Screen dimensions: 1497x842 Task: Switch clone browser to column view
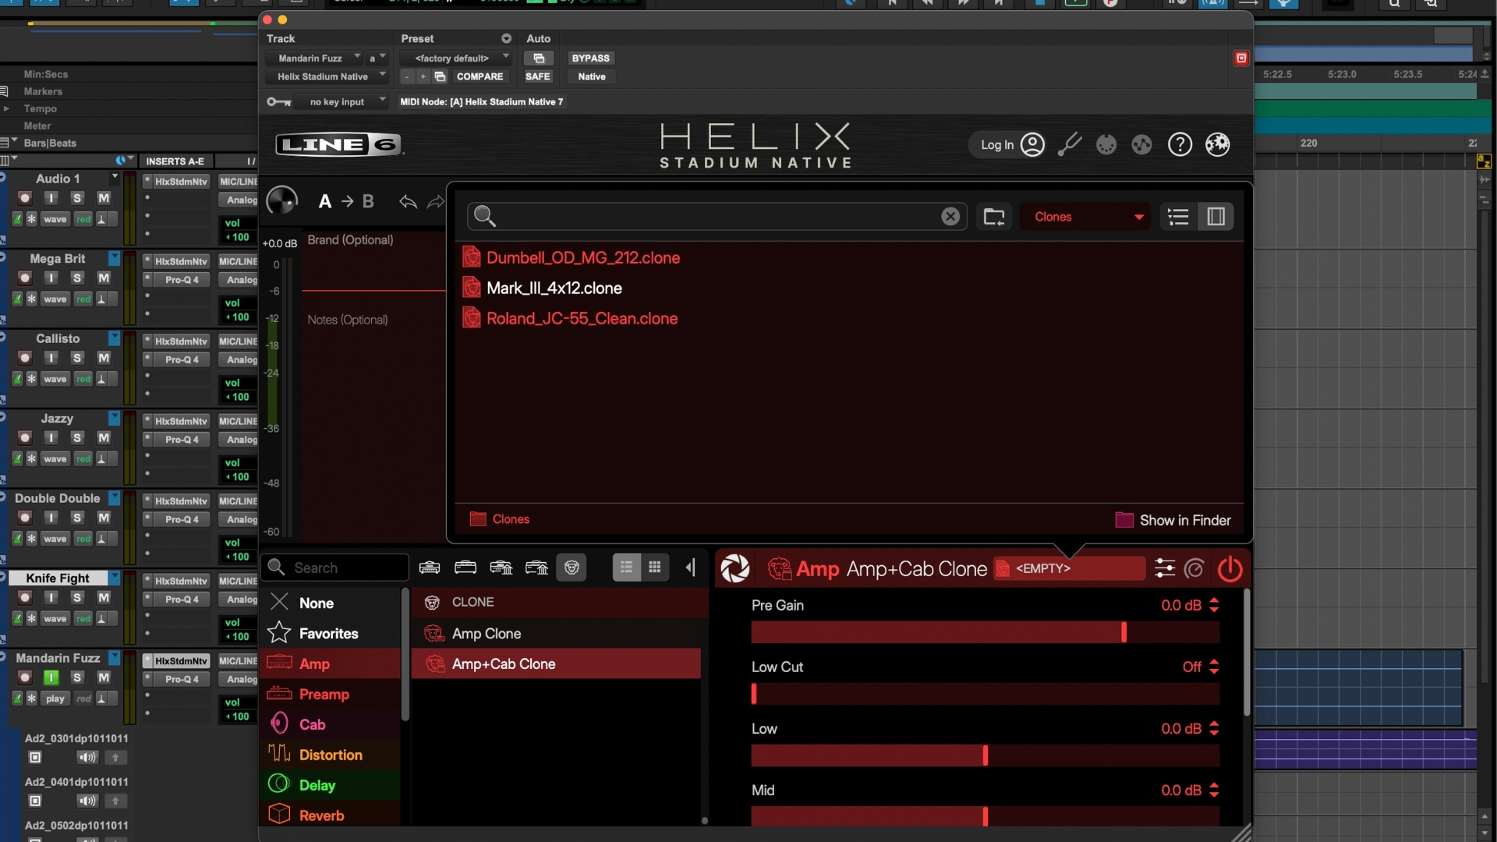pyautogui.click(x=1216, y=217)
